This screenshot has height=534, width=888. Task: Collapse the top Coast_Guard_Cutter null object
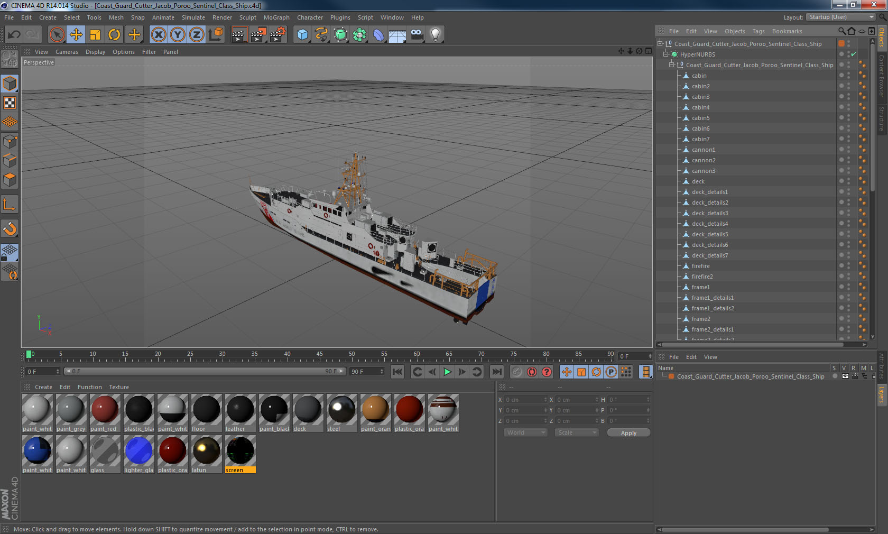coord(660,44)
